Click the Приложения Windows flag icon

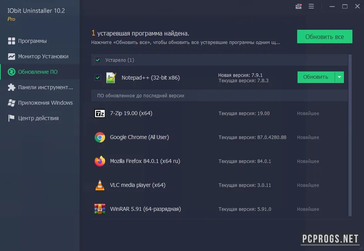[x=11, y=103]
